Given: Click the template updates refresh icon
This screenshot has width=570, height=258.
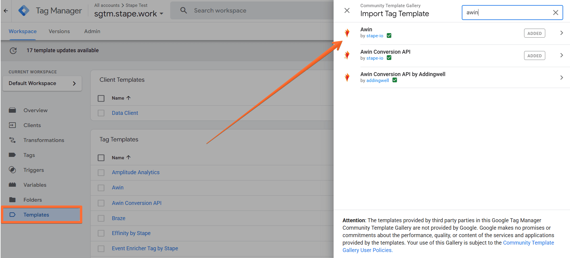Looking at the screenshot, I should click(x=13, y=51).
